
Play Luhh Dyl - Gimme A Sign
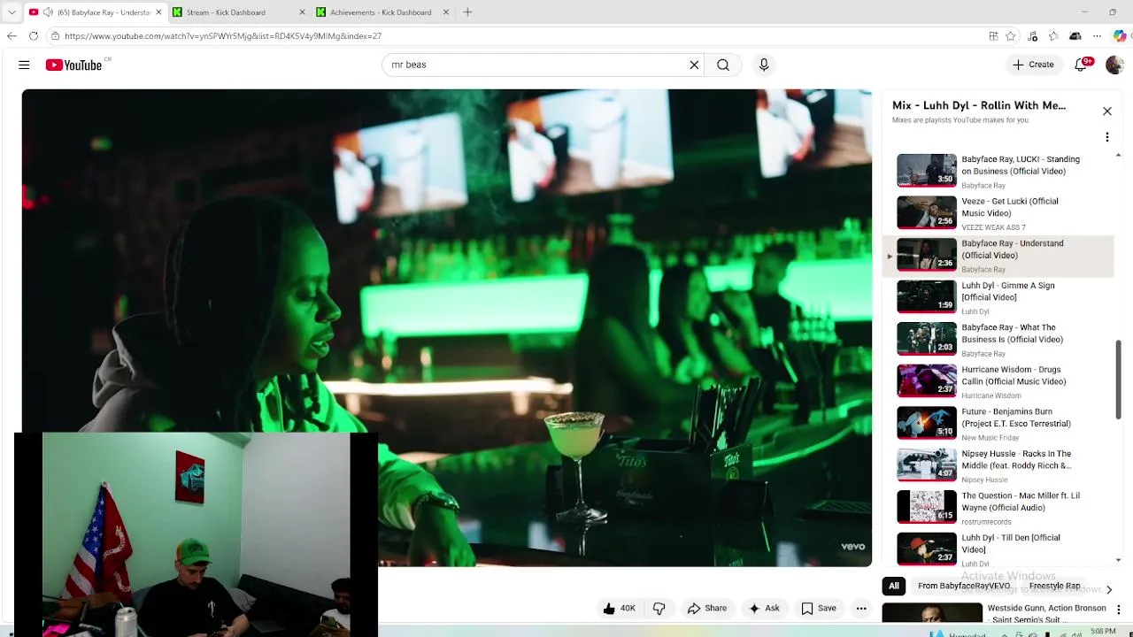point(998,297)
